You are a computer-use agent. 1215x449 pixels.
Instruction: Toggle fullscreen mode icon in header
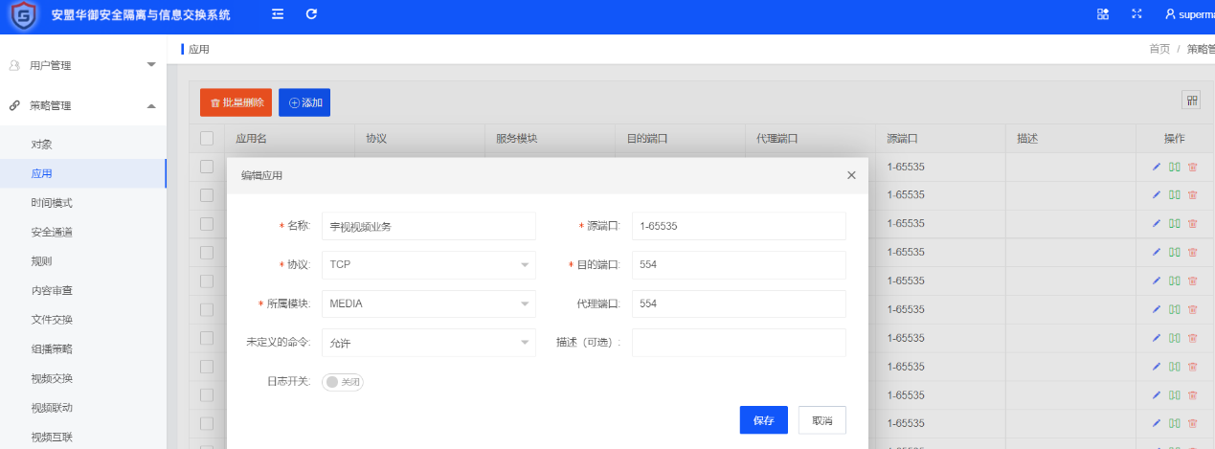pyautogui.click(x=1136, y=14)
